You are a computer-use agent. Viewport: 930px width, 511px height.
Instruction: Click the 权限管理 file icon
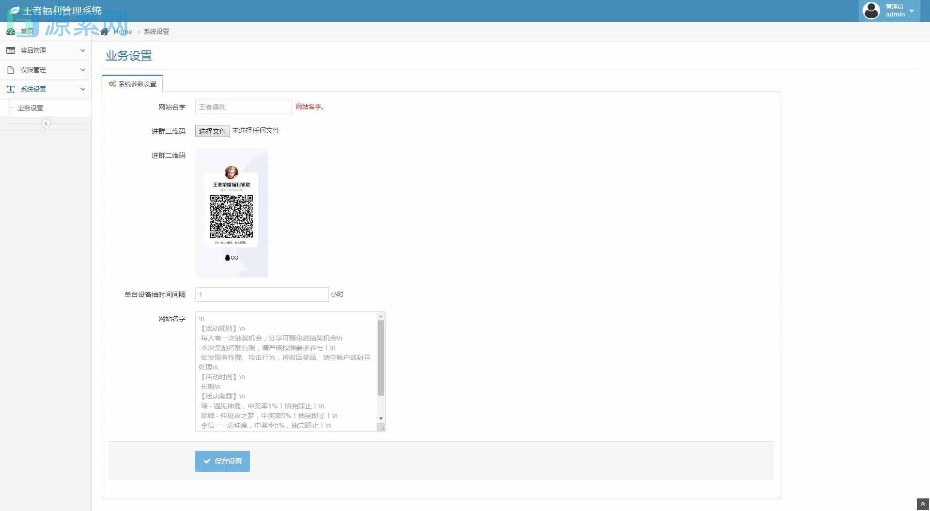click(x=11, y=70)
